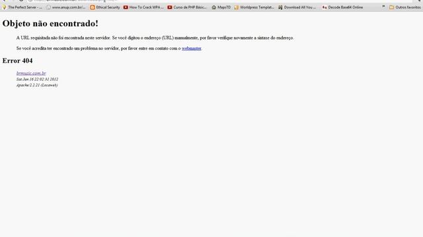Image resolution: width=423 pixels, height=237 pixels.
Task: Expand the hidden bookmarks chevron
Action: (x=383, y=7)
